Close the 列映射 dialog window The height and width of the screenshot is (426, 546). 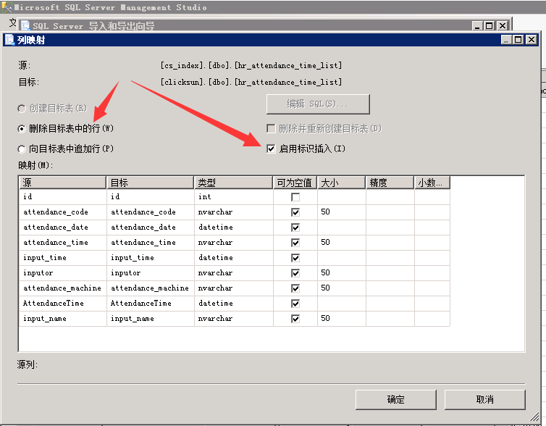click(534, 40)
